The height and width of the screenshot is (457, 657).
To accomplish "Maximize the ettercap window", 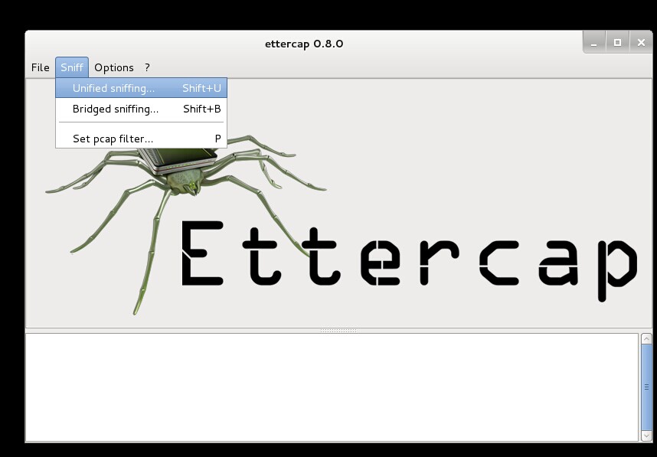I will tap(617, 42).
